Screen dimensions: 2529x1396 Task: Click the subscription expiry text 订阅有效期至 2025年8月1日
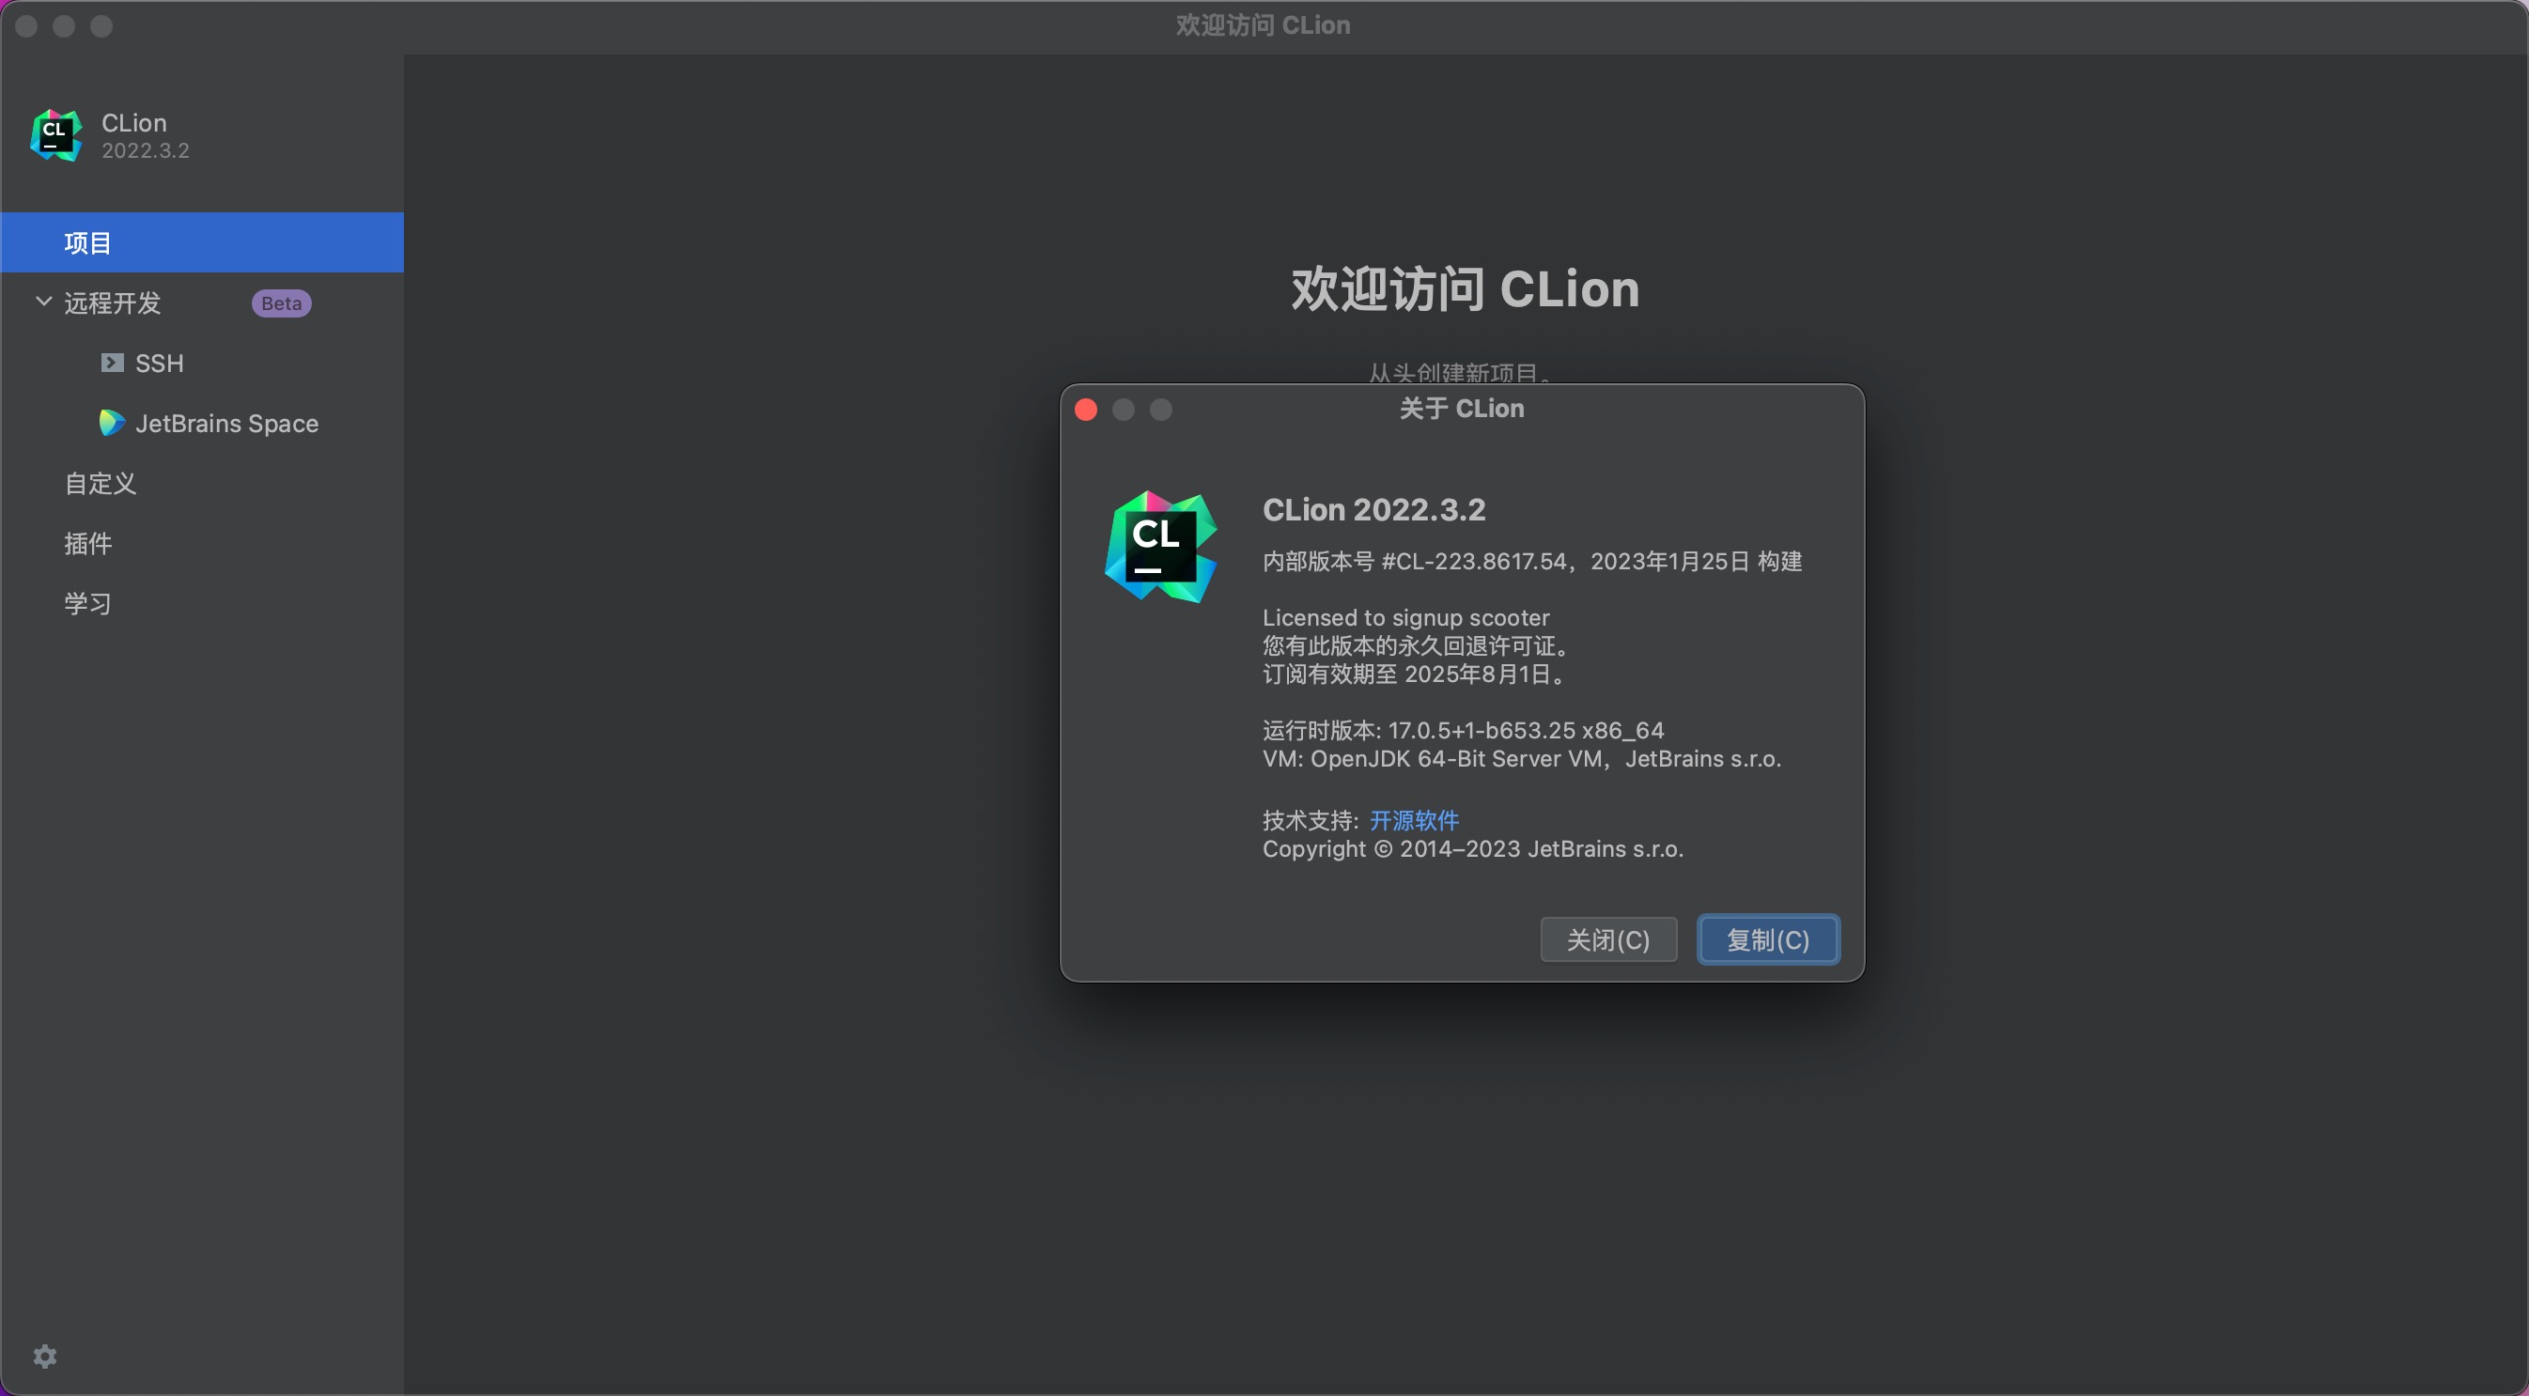pyautogui.click(x=1413, y=675)
